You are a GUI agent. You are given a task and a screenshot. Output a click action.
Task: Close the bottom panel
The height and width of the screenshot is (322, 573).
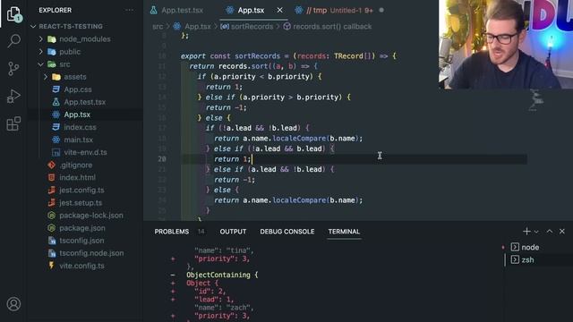tap(562, 231)
